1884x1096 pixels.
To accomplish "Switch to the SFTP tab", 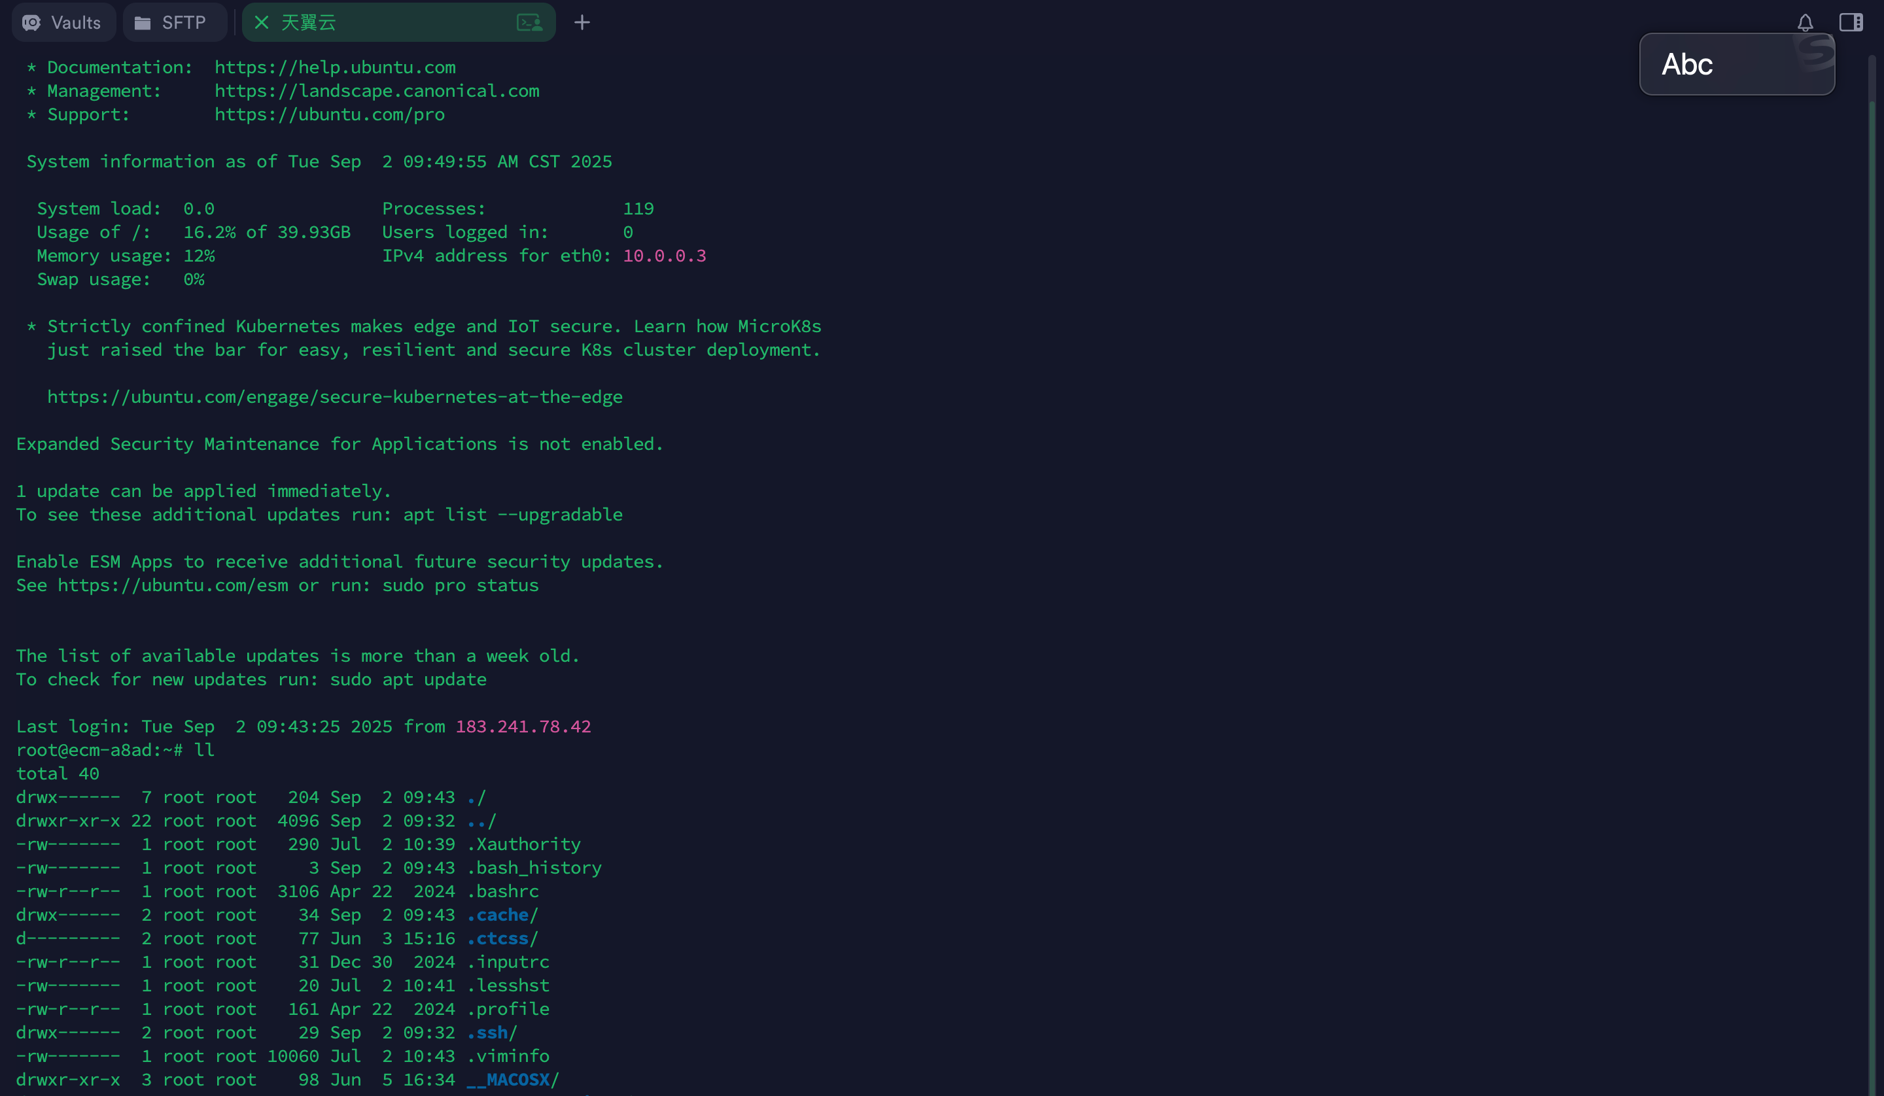I will point(173,22).
